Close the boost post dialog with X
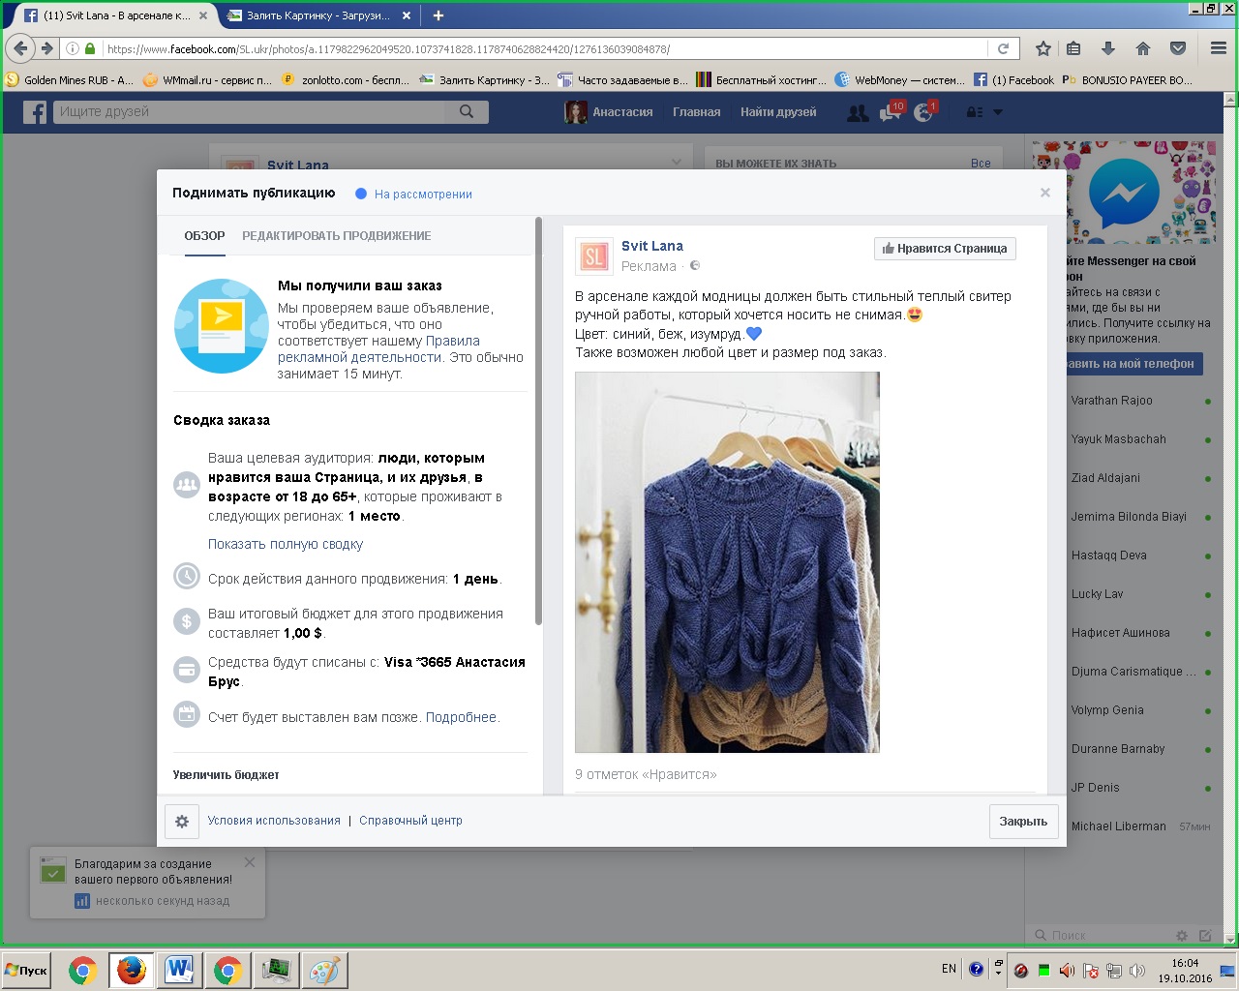The image size is (1239, 991). 1045,193
